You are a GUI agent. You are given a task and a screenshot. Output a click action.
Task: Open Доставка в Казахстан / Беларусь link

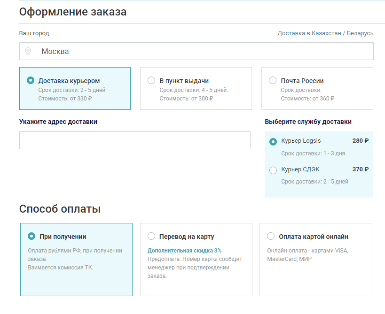[325, 33]
